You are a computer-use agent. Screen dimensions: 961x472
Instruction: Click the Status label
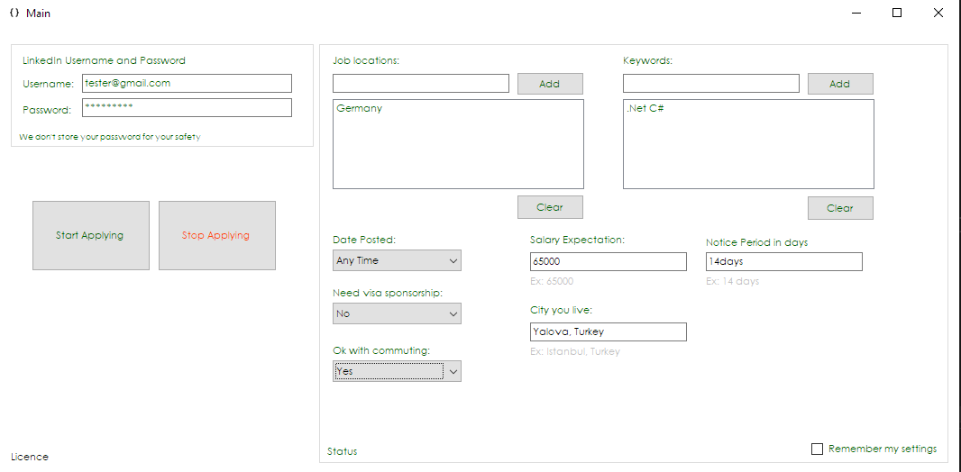click(342, 451)
